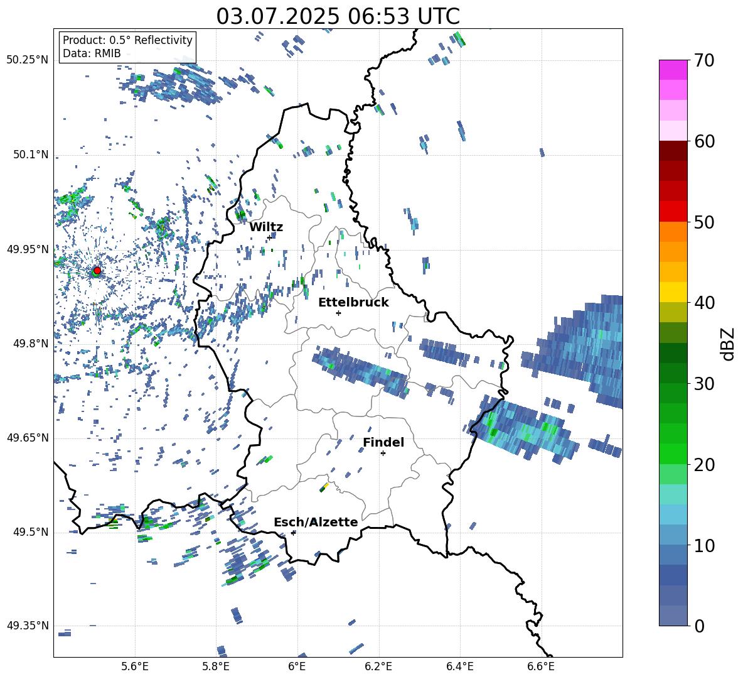Click the Wiltz station cross marker

coord(269,237)
